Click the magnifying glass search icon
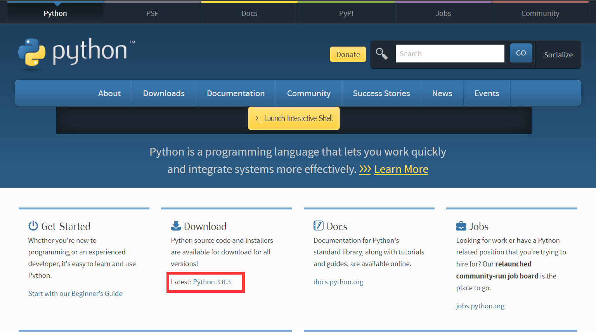The image size is (596, 332). click(x=382, y=54)
